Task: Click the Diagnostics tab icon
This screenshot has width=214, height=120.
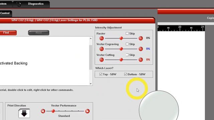Action: (19, 4)
